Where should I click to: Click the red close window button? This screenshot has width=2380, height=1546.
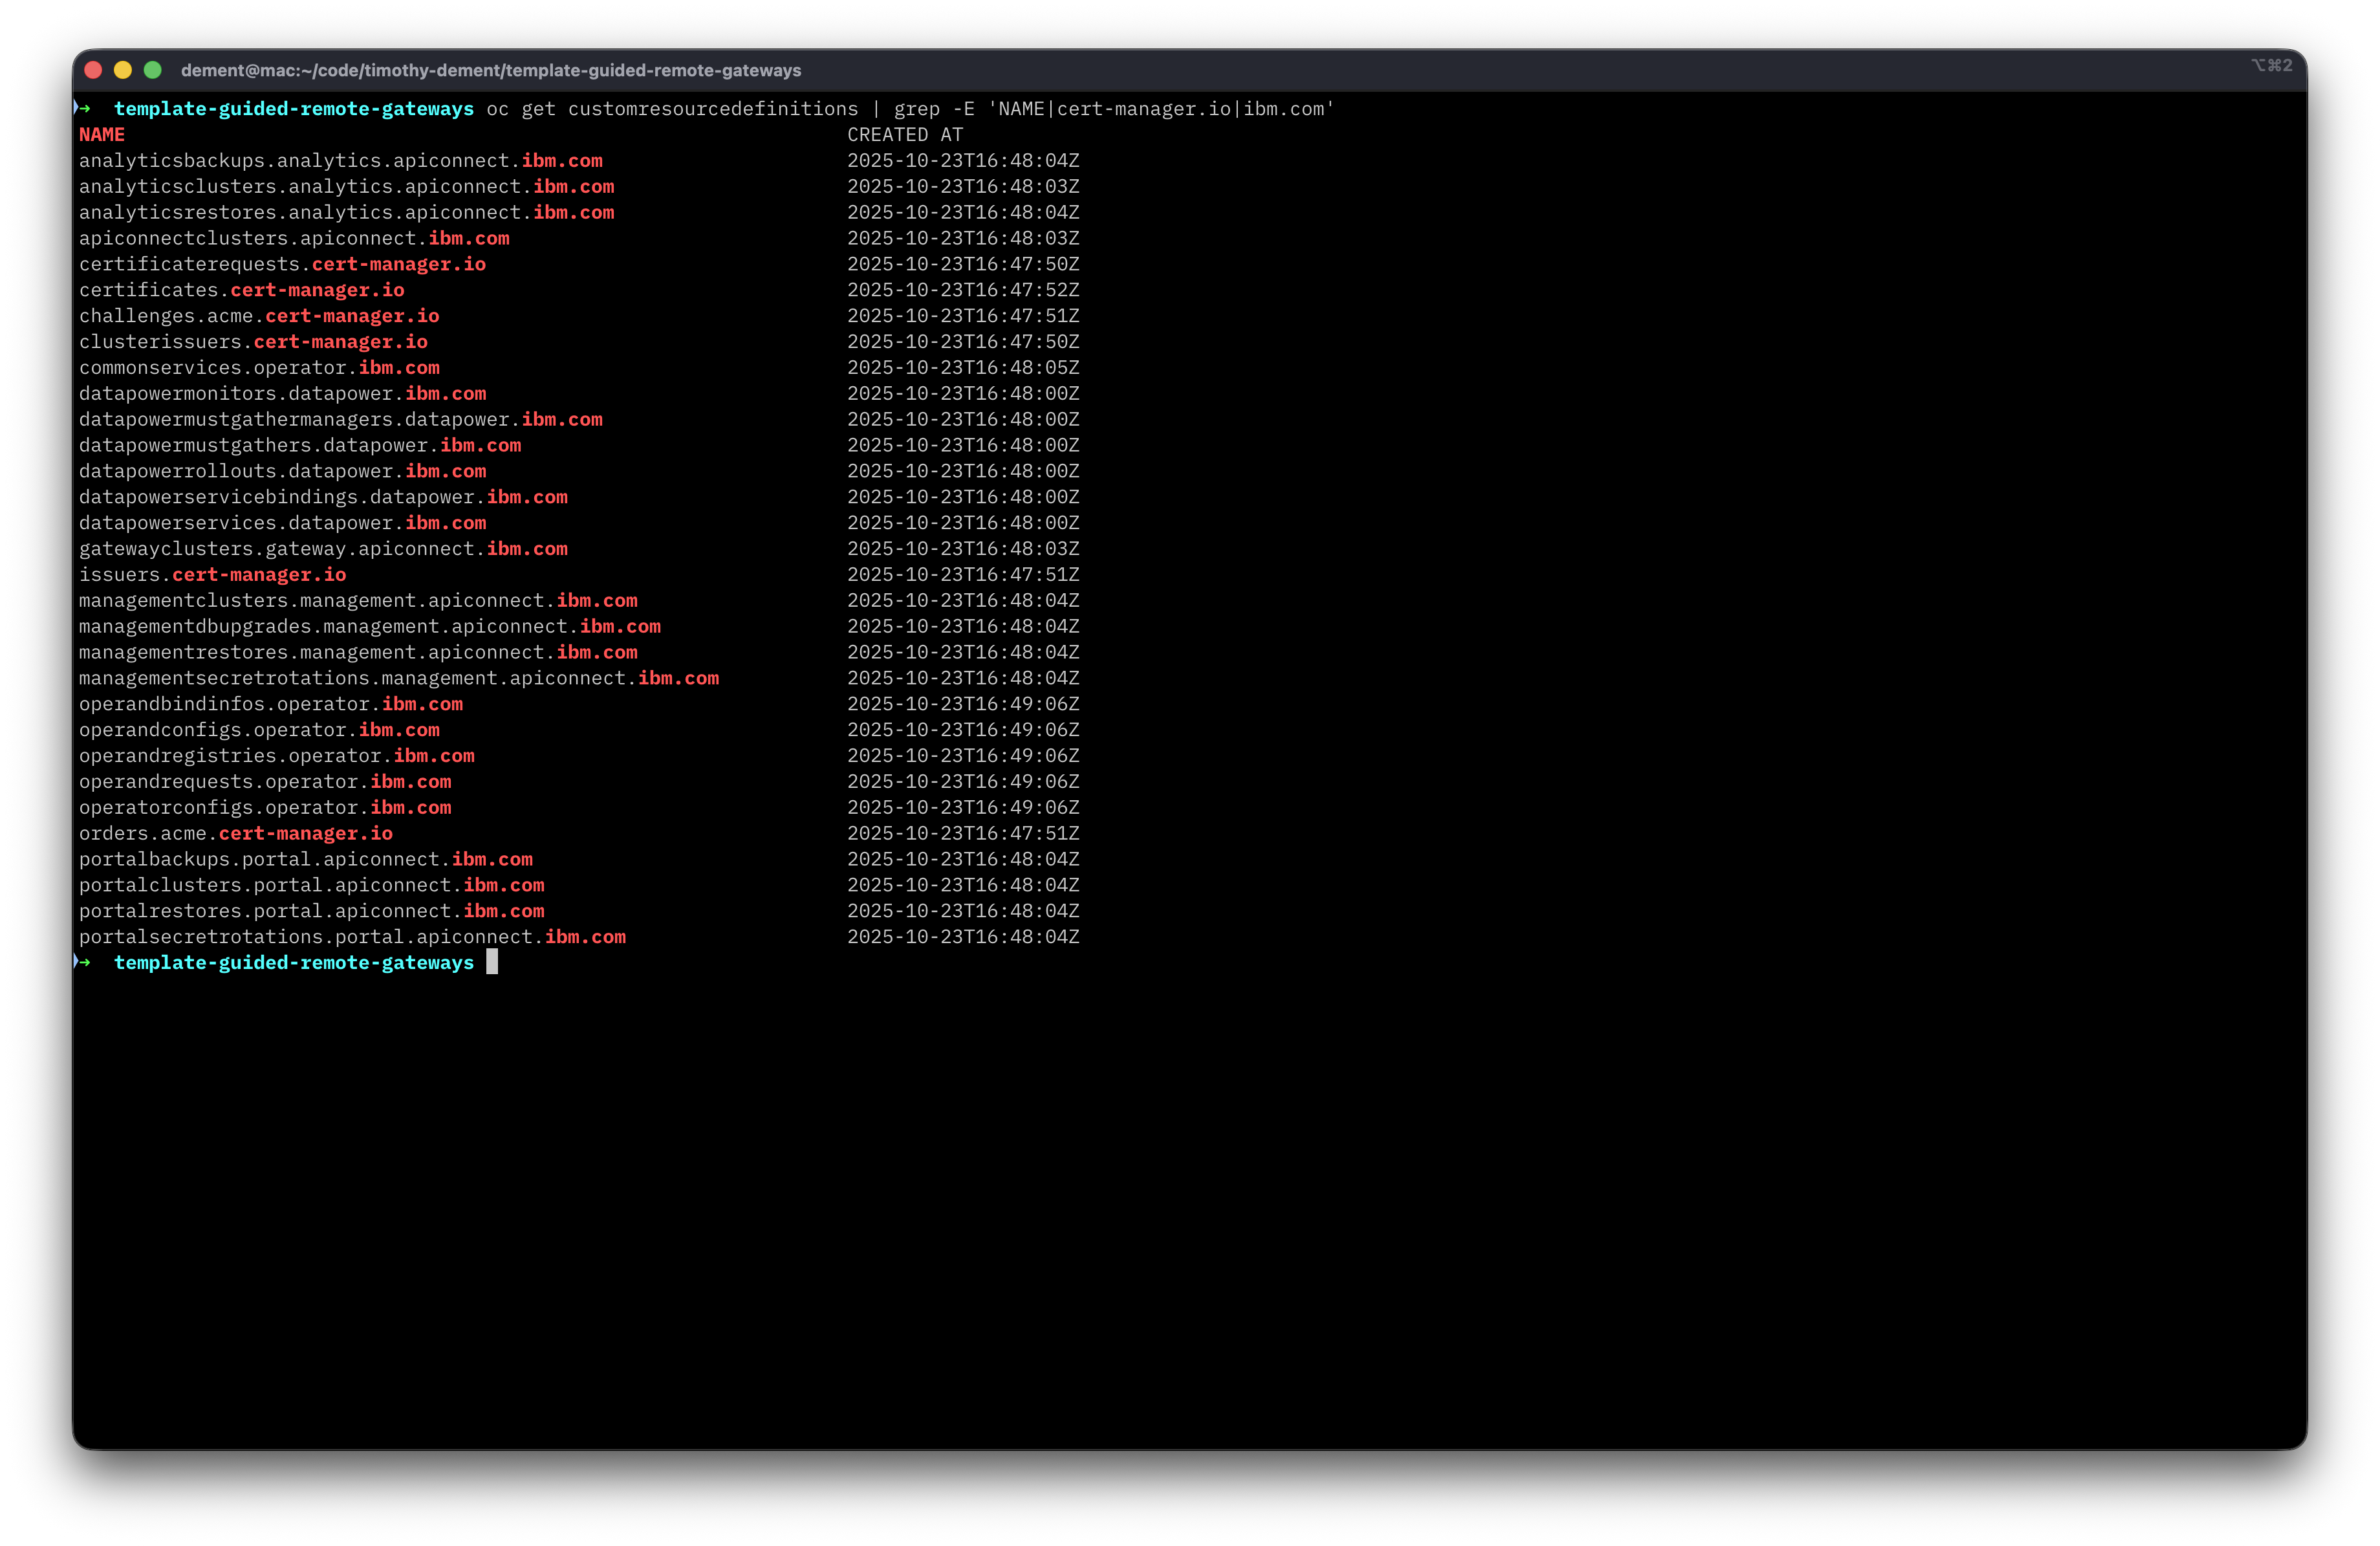[93, 70]
